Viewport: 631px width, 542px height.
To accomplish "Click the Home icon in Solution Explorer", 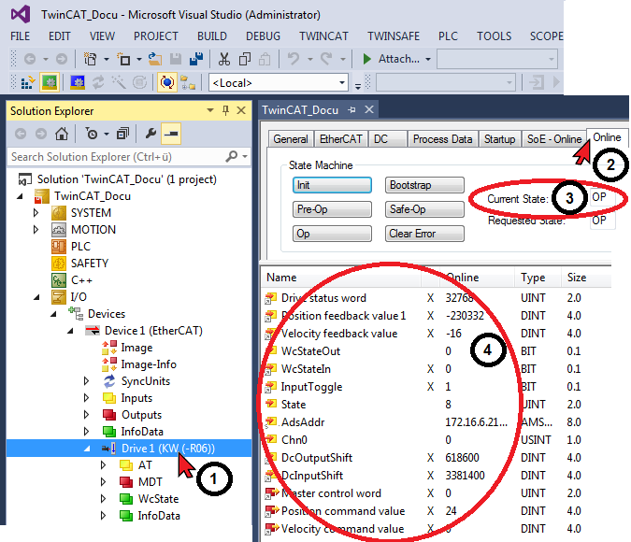I will (x=62, y=134).
